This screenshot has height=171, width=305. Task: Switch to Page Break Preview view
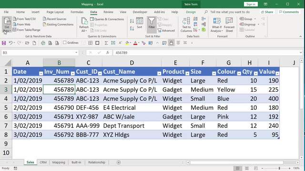pyautogui.click(x=256, y=168)
